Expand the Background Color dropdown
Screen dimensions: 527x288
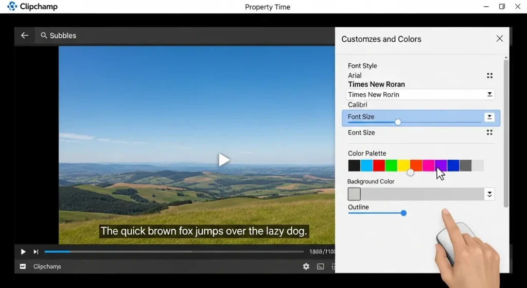point(489,194)
